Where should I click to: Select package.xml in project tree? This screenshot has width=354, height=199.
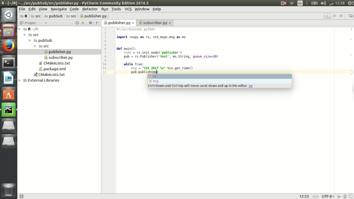(54, 69)
